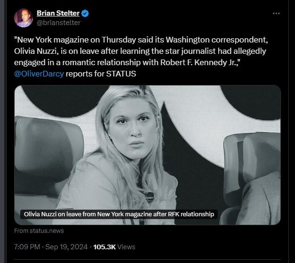
Task: Click the "Views" label beside the count
Action: tap(127, 246)
